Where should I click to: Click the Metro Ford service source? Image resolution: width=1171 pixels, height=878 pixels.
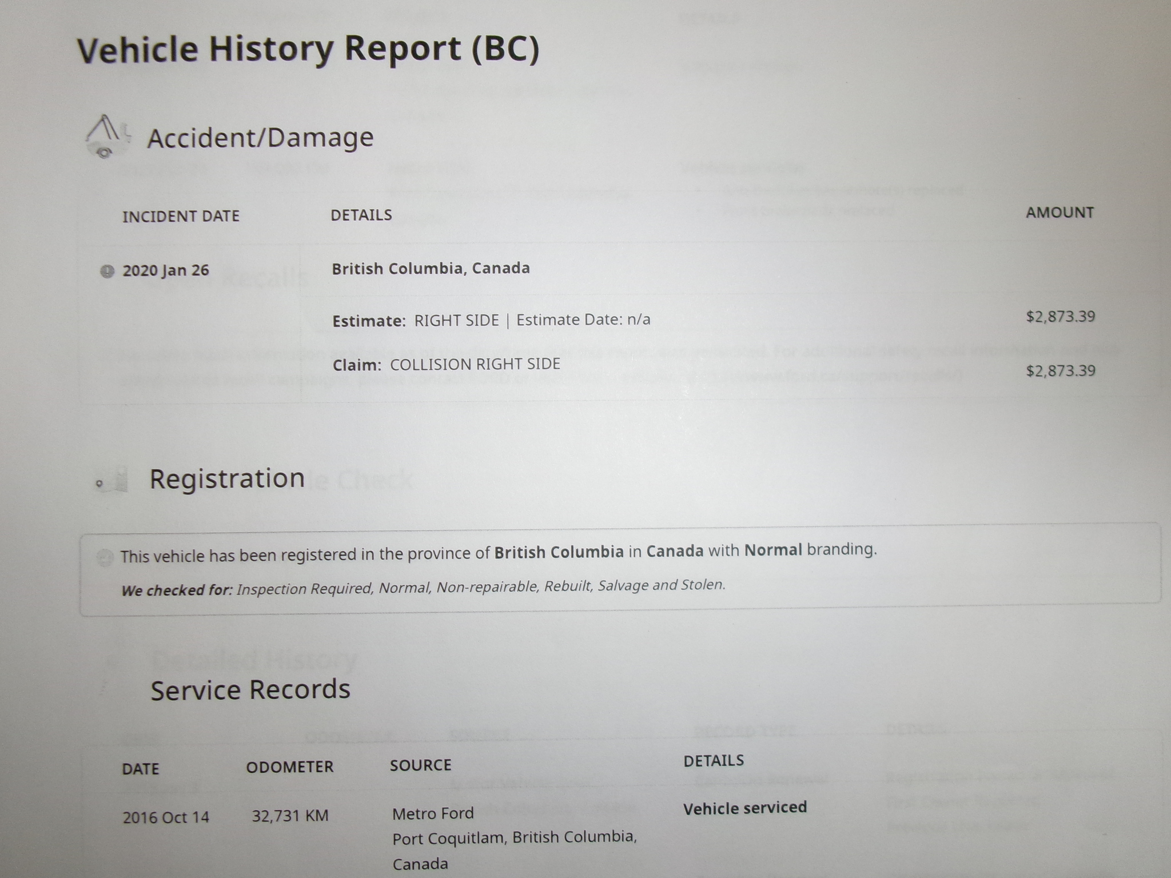(433, 813)
